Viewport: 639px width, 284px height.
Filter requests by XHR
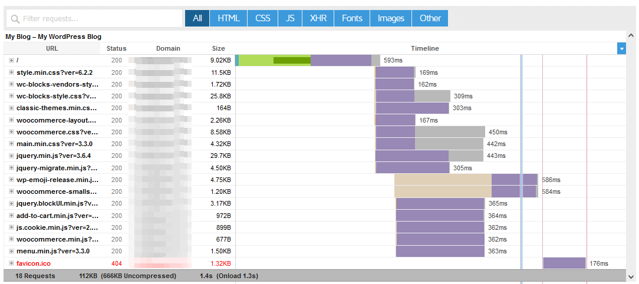[318, 18]
